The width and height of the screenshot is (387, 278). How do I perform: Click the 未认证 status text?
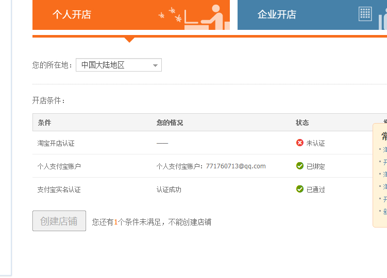click(315, 143)
